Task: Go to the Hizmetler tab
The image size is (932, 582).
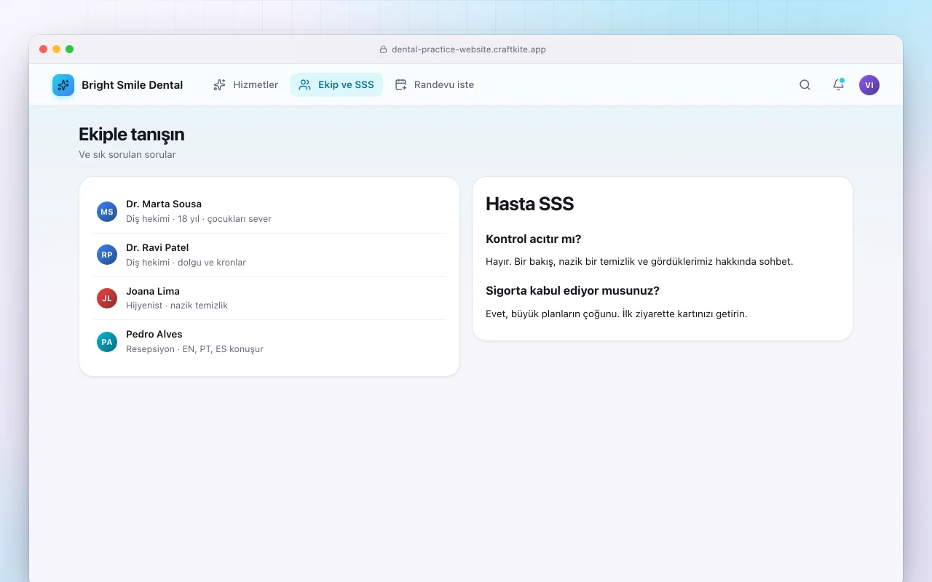Action: 245,85
